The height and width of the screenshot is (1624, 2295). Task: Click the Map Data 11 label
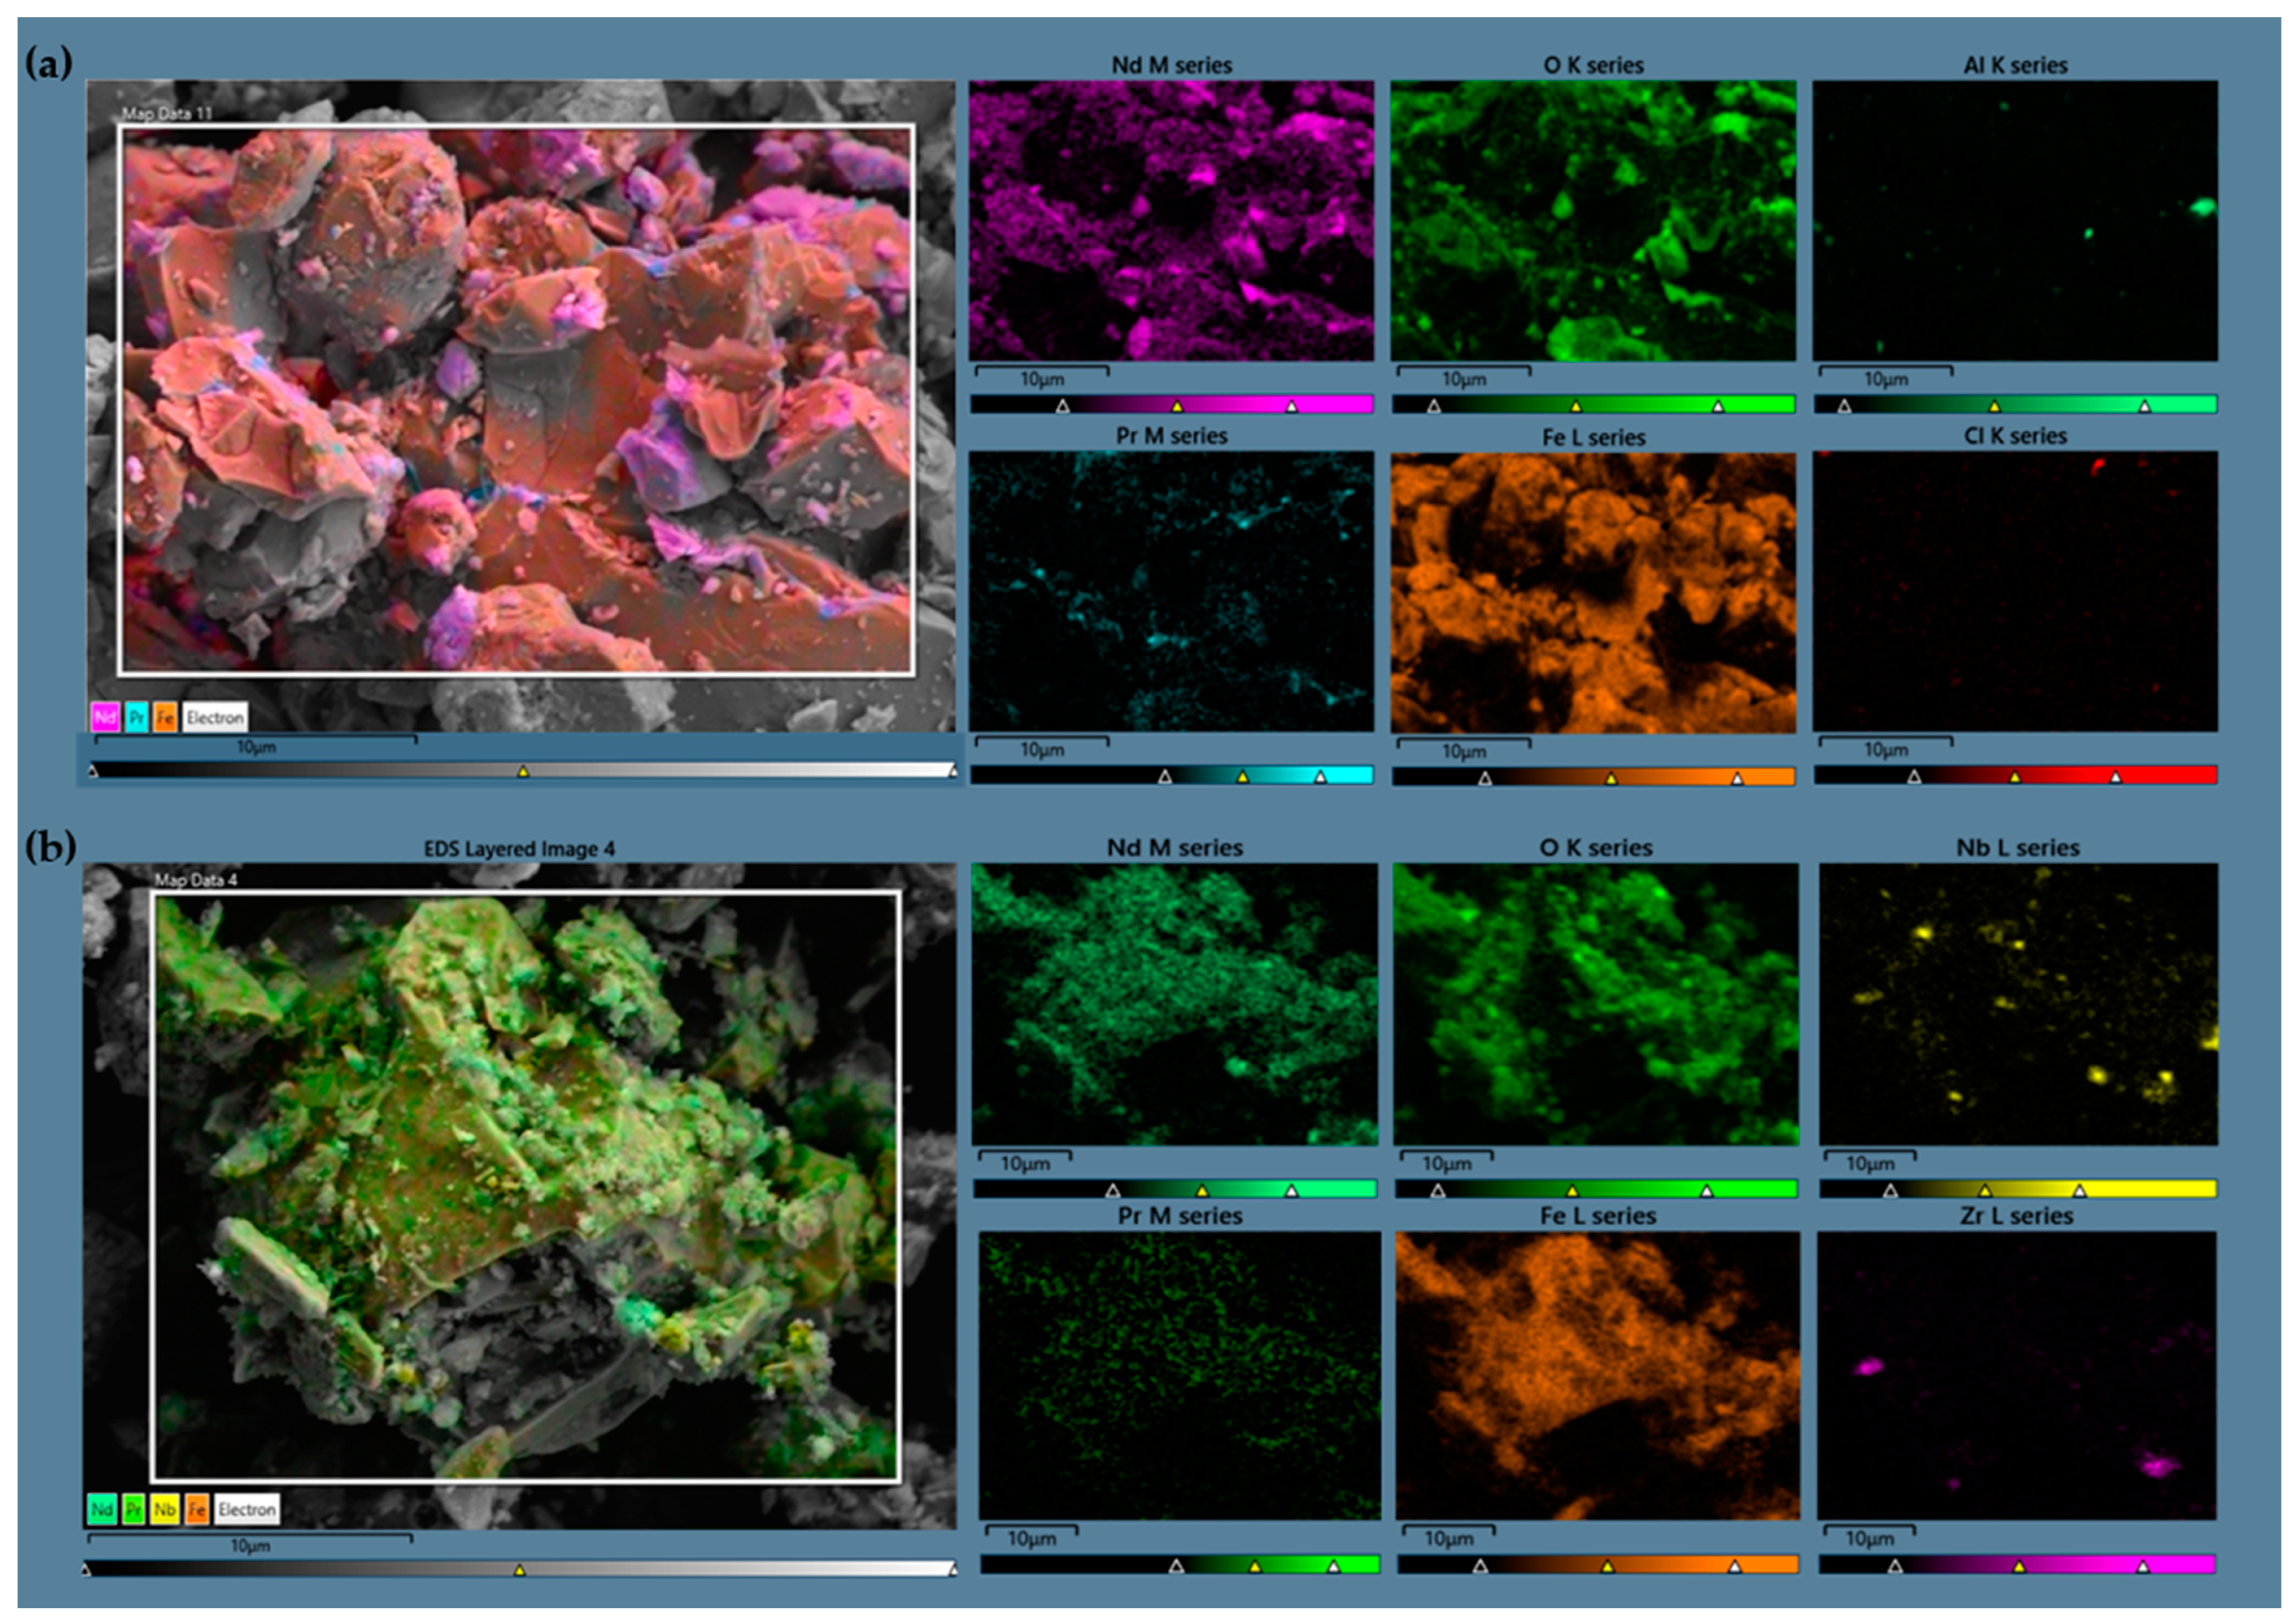167,113
